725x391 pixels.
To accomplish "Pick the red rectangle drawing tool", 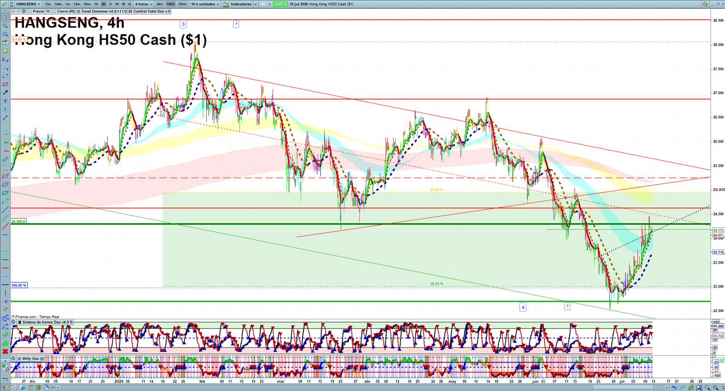I will (x=5, y=84).
